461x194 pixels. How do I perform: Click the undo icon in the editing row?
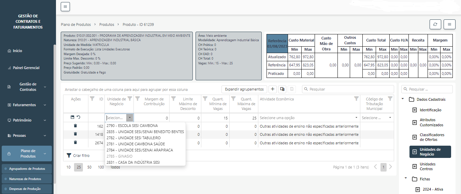click(x=78, y=117)
